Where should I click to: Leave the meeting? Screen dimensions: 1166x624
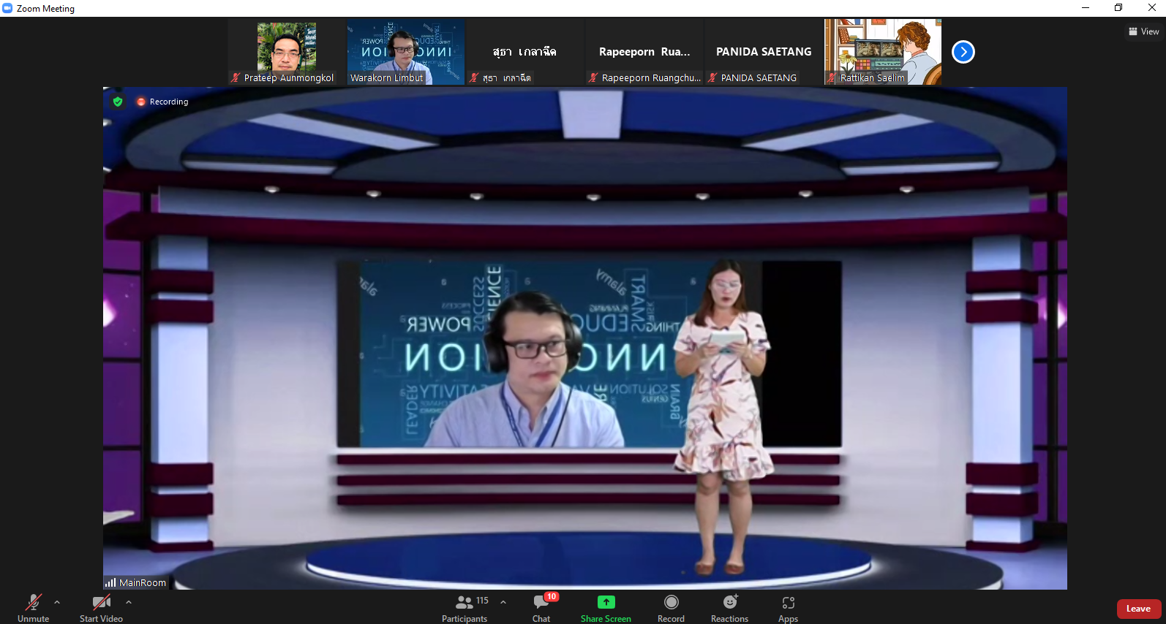click(x=1138, y=609)
